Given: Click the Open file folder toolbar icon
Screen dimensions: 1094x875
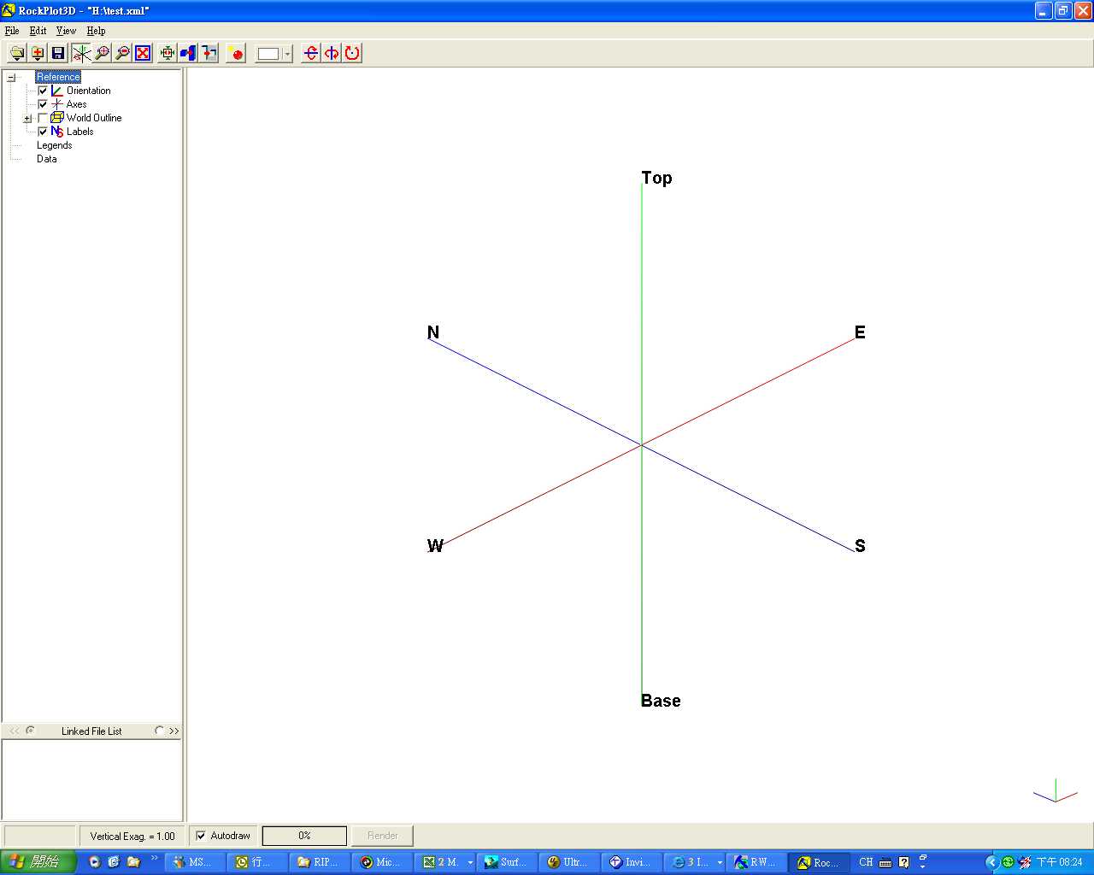Looking at the screenshot, I should pos(17,53).
